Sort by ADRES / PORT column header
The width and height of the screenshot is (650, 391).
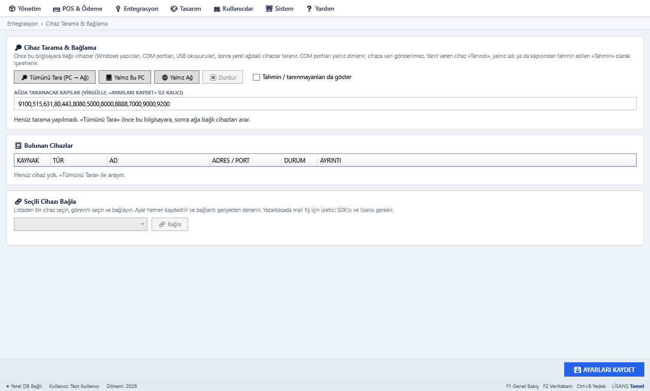coord(246,161)
